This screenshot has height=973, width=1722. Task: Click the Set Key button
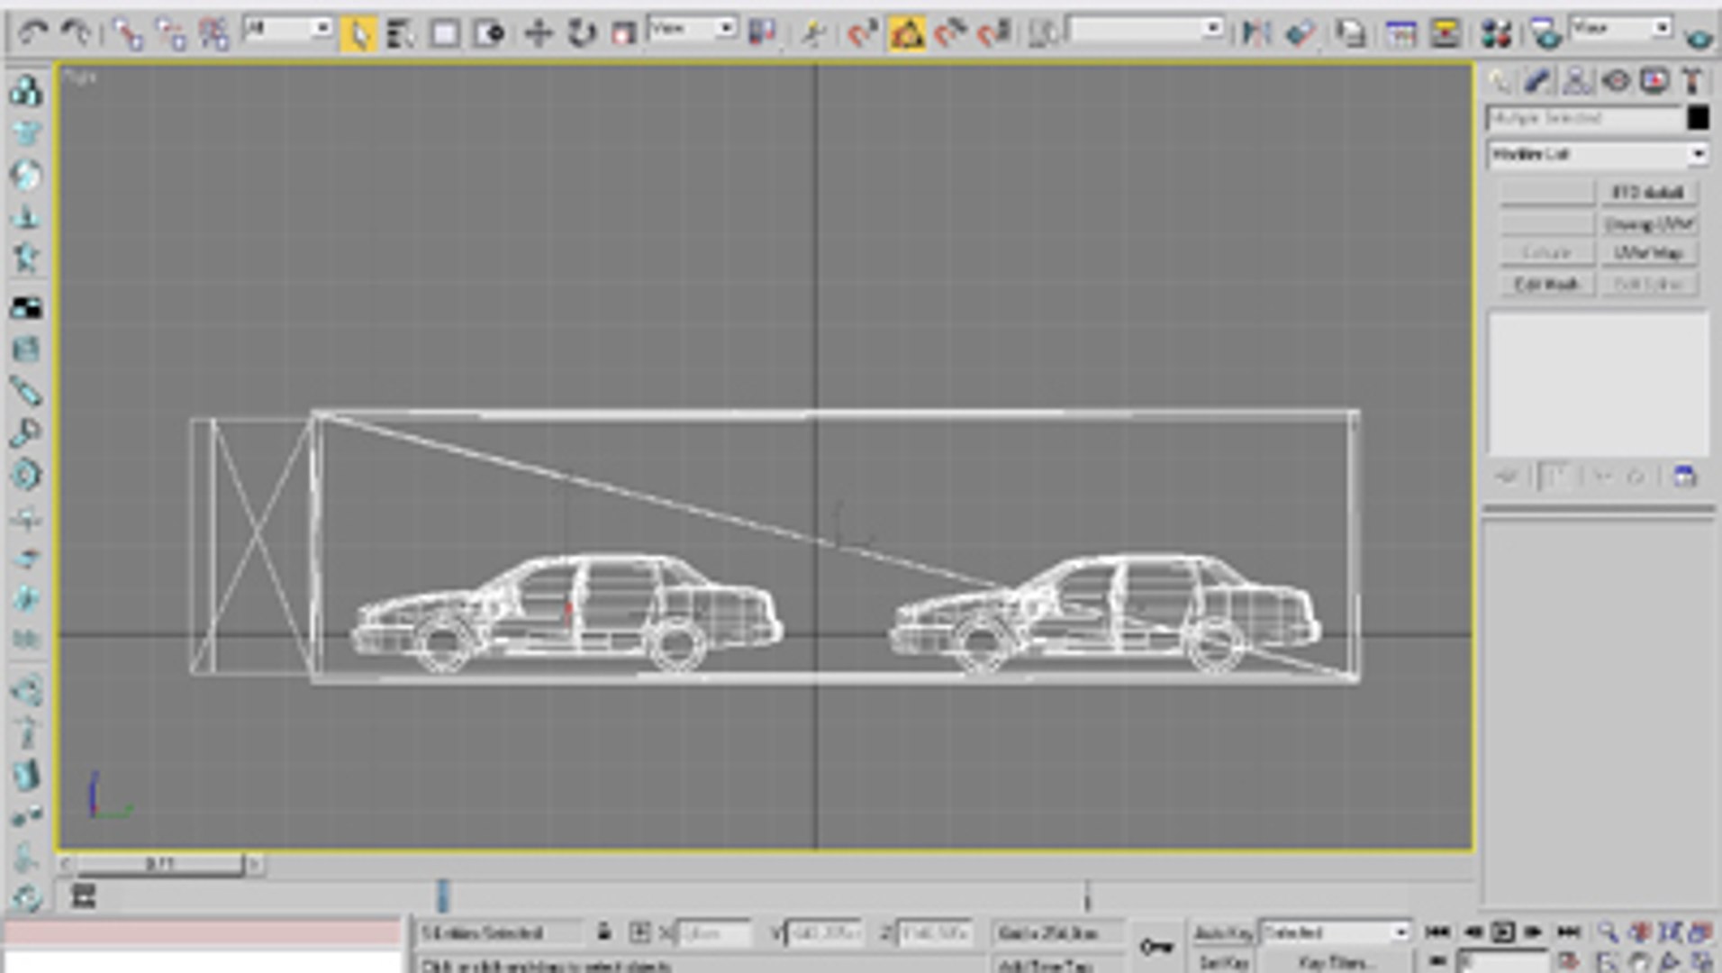[x=1221, y=962]
